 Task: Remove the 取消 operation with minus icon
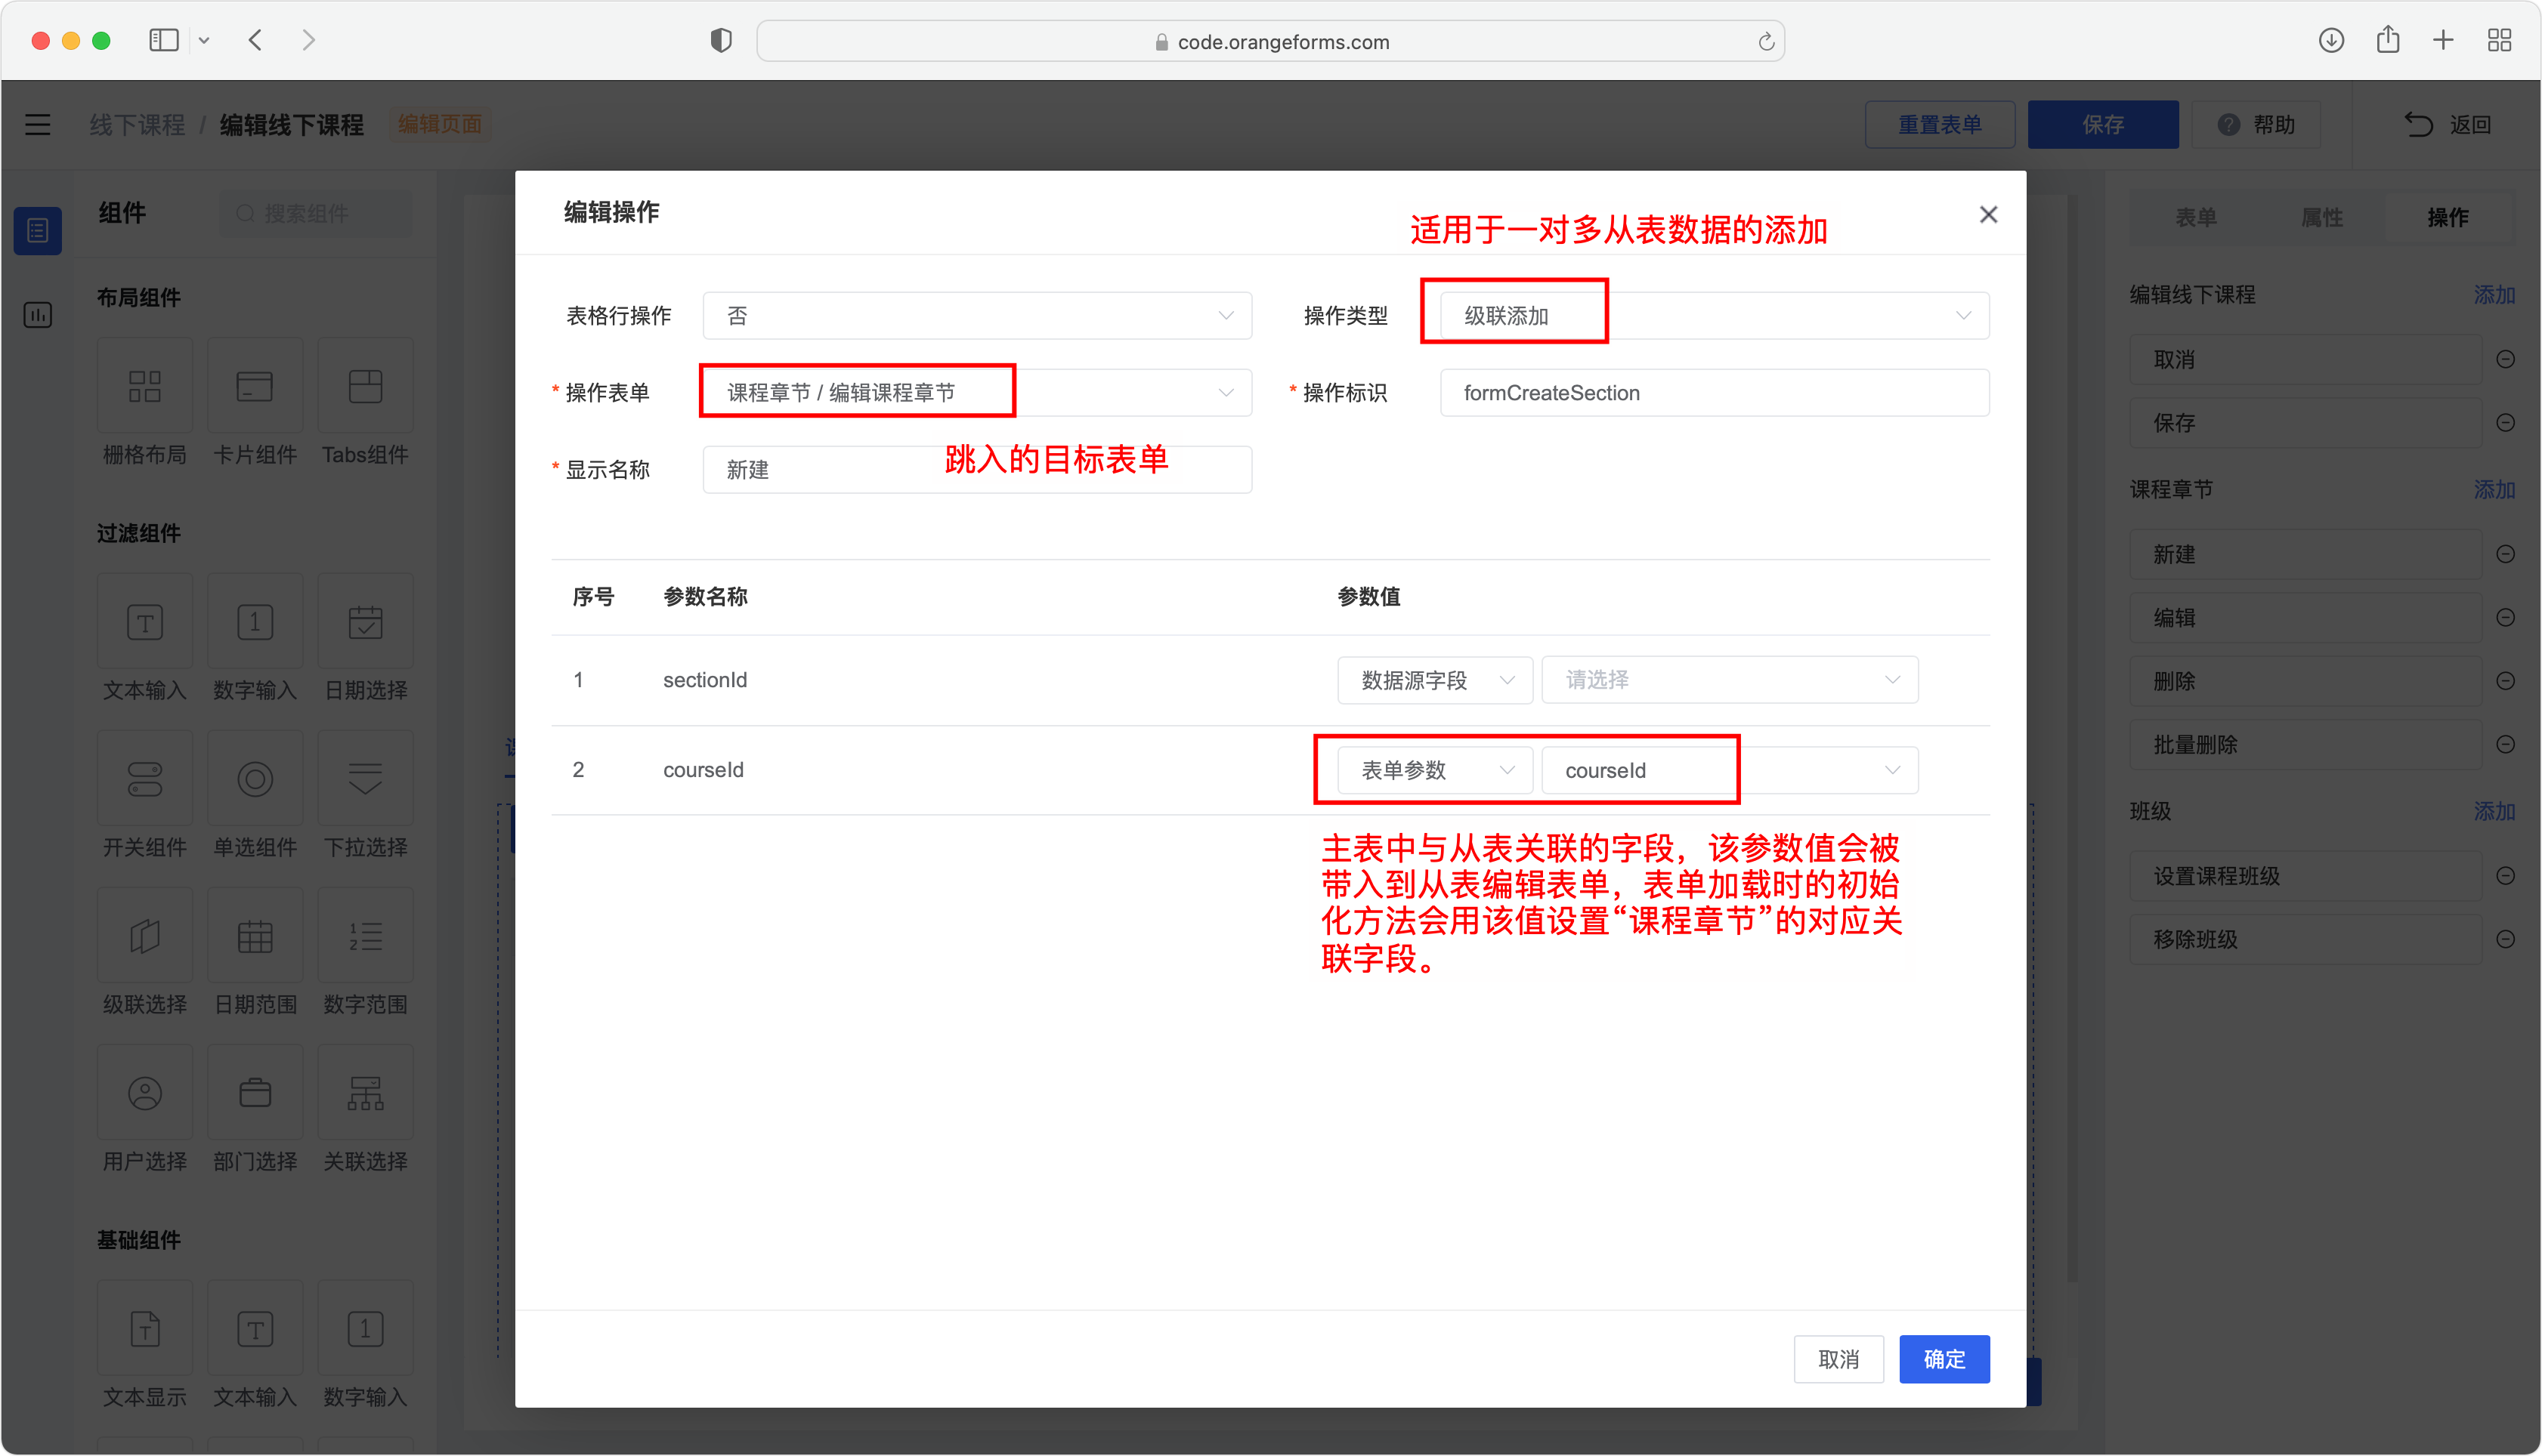2505,359
